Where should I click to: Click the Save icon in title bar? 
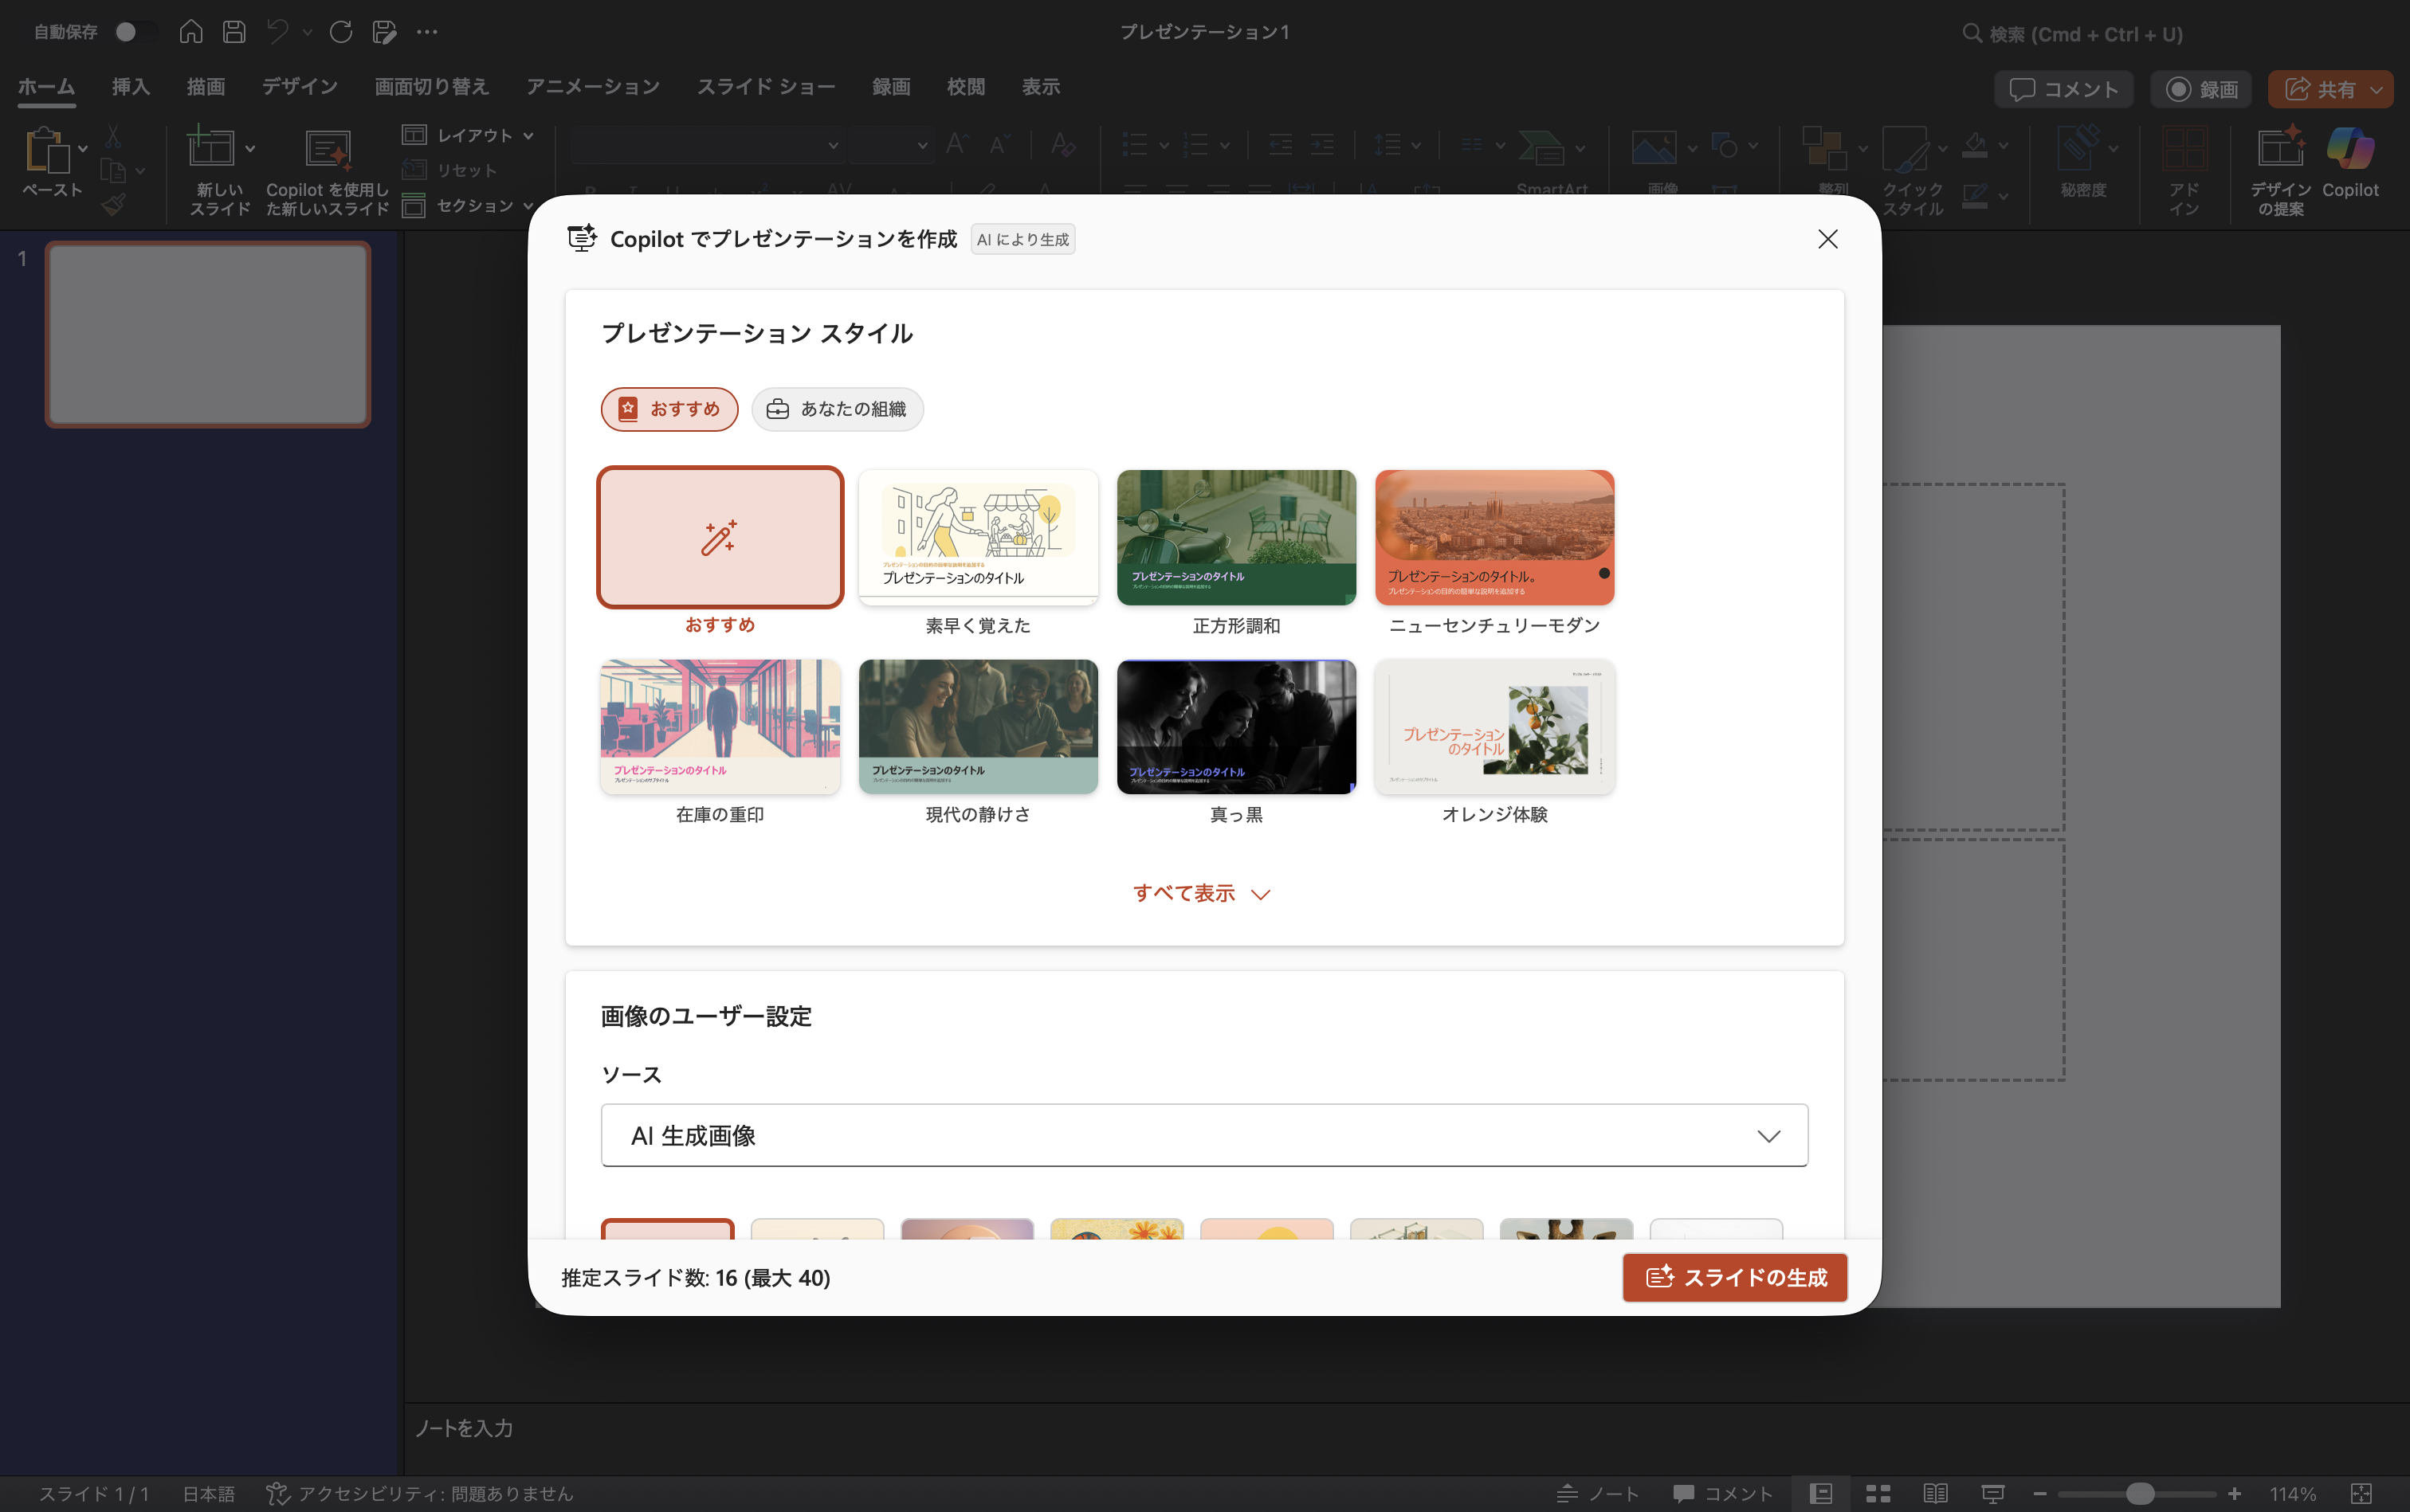(234, 32)
